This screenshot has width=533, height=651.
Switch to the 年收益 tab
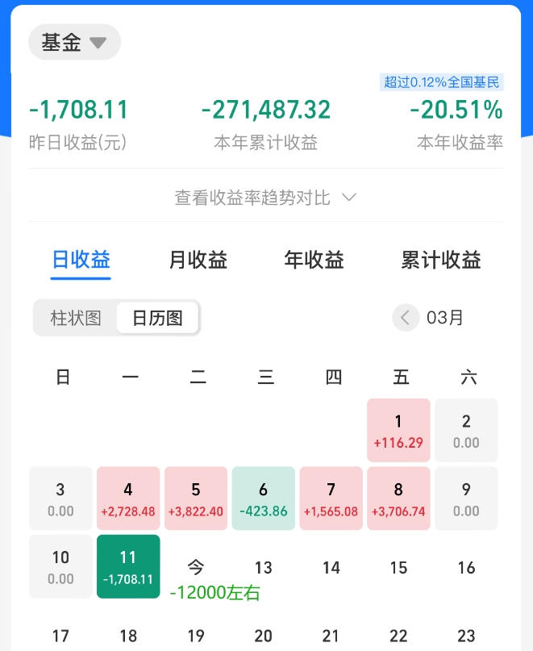(x=314, y=260)
